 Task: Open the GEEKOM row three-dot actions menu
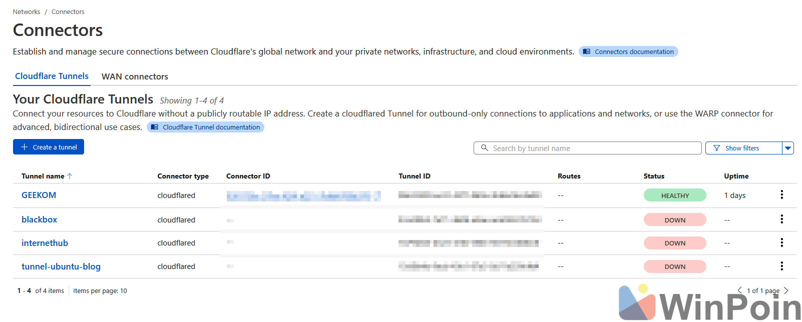781,195
